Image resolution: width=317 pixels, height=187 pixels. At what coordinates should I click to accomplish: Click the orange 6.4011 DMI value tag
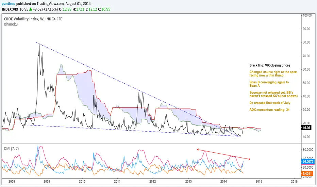307,174
